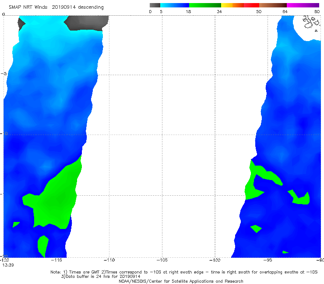This screenshot has width=324, height=284.
Task: Click the latitude label "-5"
Action: click(x=4, y=74)
